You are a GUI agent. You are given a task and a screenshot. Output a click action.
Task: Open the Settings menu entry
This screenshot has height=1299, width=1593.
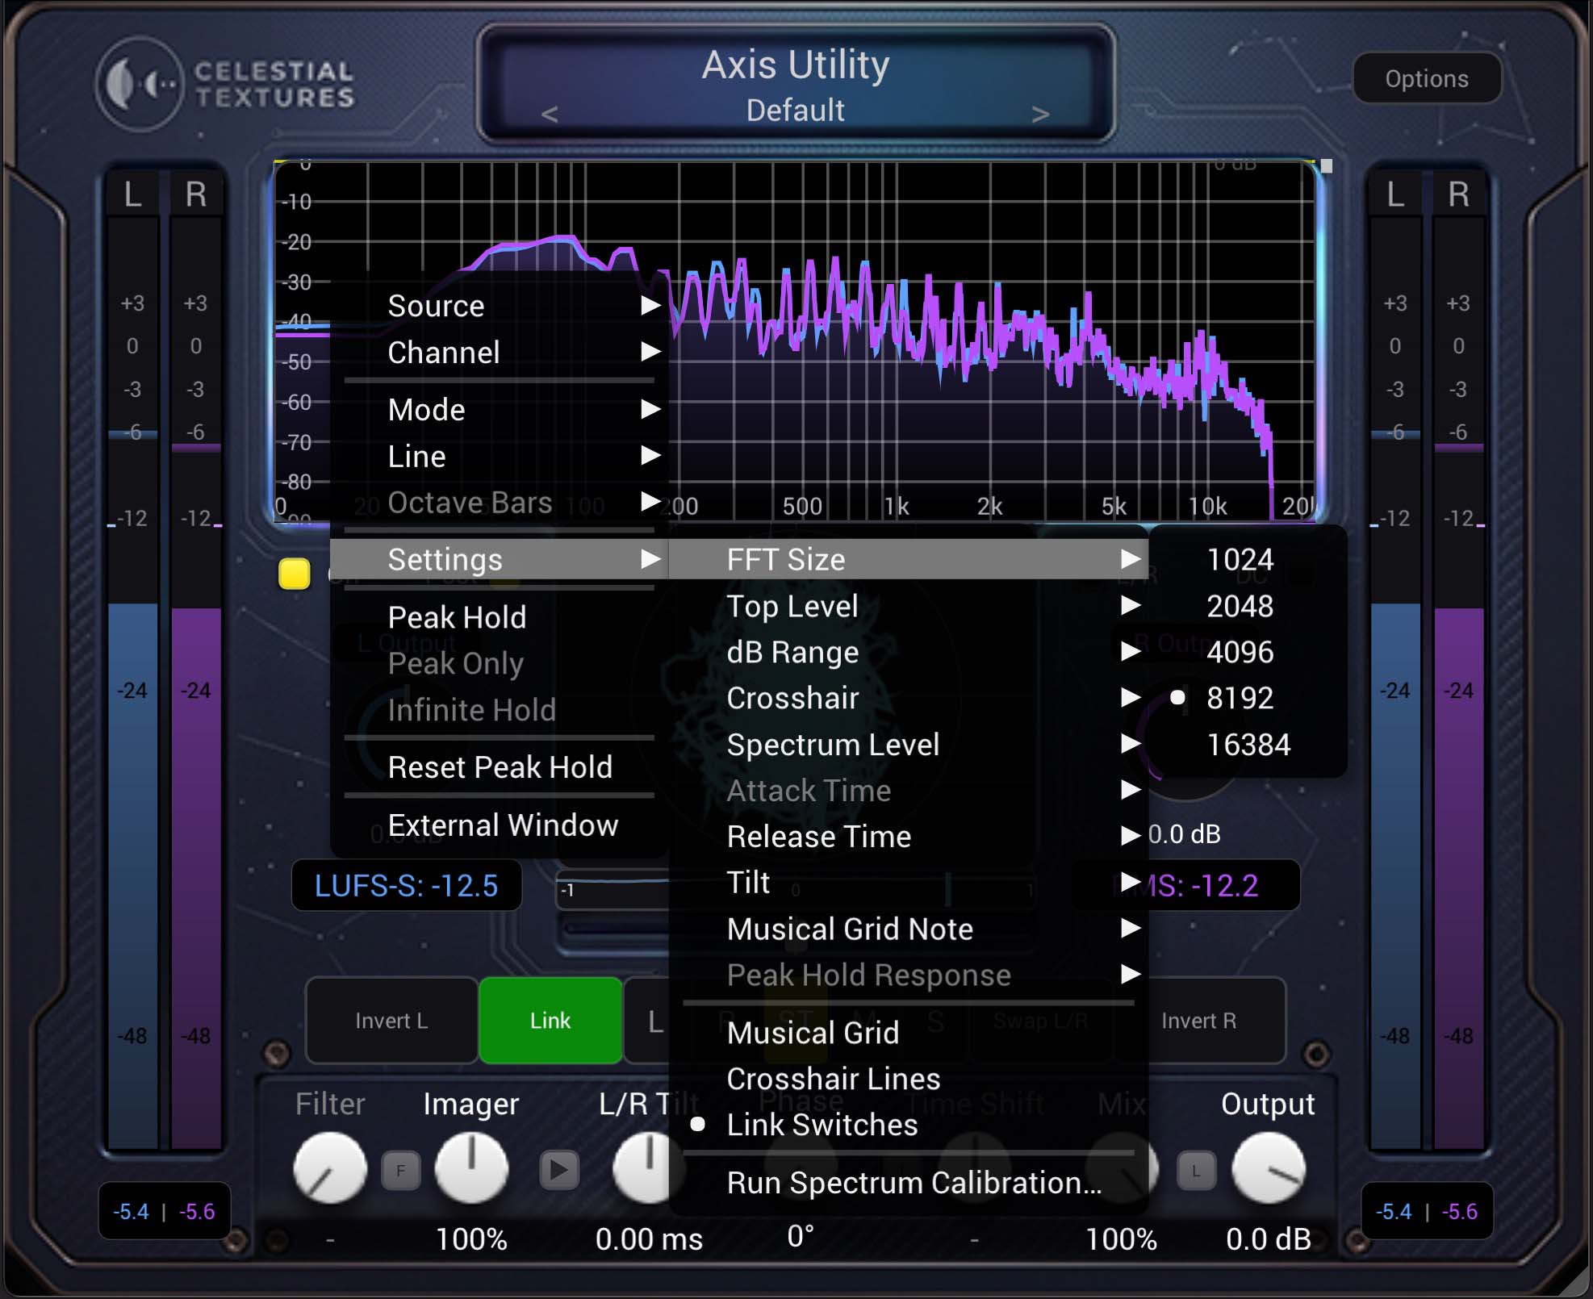(500, 559)
